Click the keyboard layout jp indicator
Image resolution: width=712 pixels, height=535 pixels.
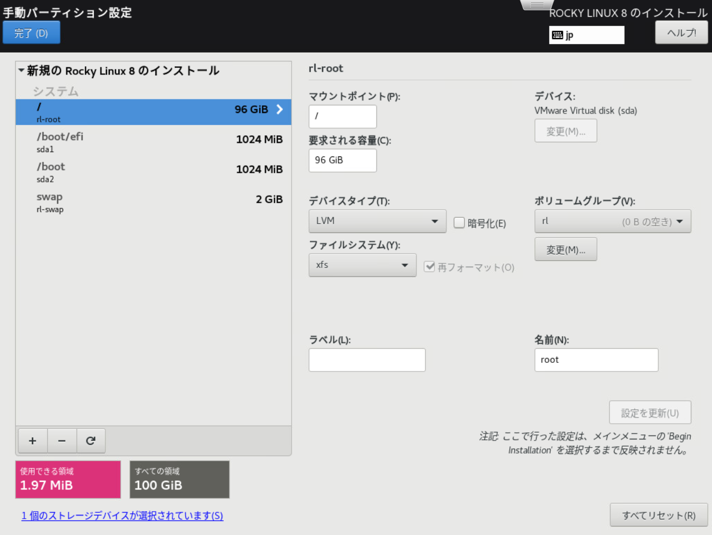tap(586, 35)
